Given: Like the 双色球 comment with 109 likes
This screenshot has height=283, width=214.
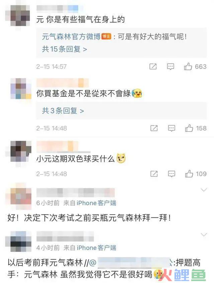Looking at the screenshot, I should pyautogui.click(x=189, y=174).
